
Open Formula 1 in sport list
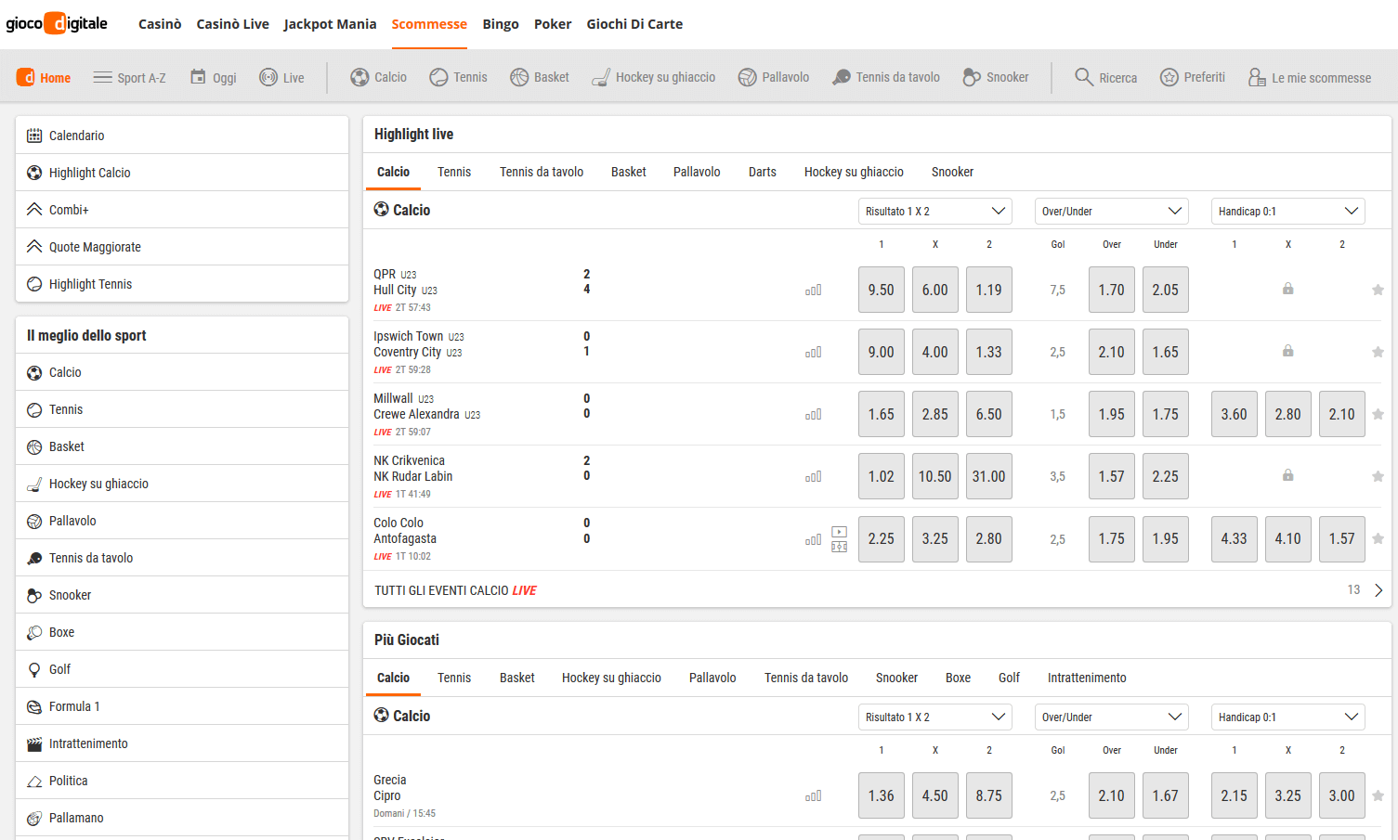click(x=182, y=706)
